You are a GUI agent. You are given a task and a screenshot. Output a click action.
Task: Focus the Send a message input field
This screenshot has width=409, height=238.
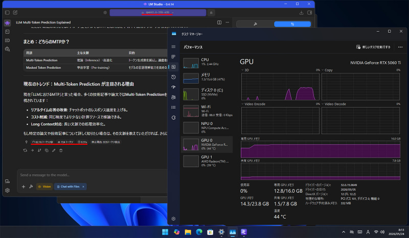pos(93,175)
